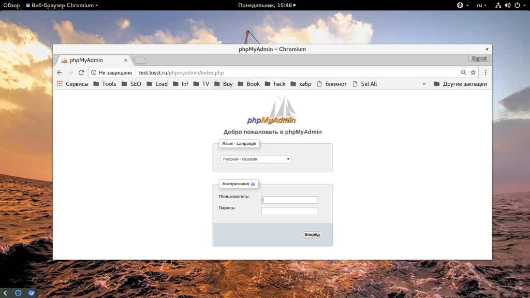Open the accessibility menu in top panel
530x298 pixels.
(462, 5)
